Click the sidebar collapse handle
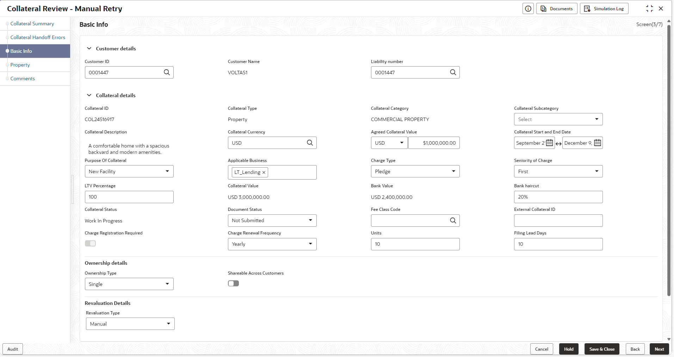The image size is (674, 357). tap(73, 189)
